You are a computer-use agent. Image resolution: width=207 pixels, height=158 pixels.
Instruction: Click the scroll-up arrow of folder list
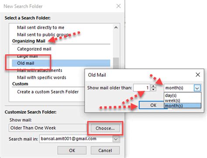pos(116,28)
